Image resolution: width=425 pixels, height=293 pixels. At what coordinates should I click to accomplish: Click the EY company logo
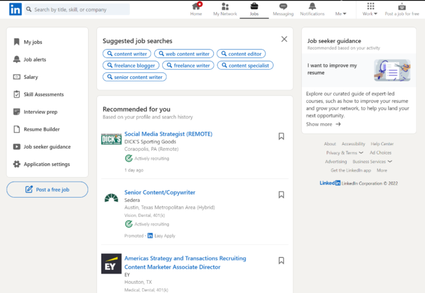click(111, 263)
